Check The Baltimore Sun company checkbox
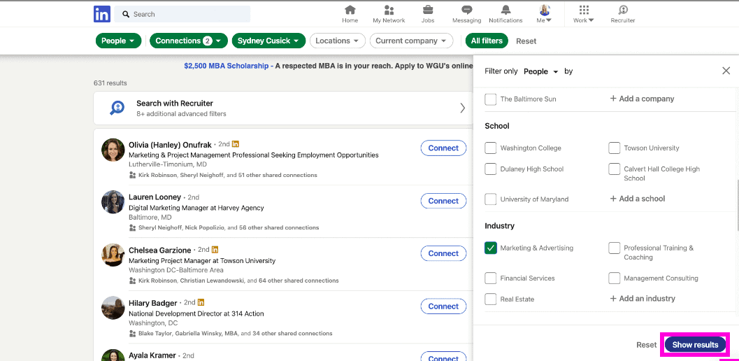 tap(491, 99)
